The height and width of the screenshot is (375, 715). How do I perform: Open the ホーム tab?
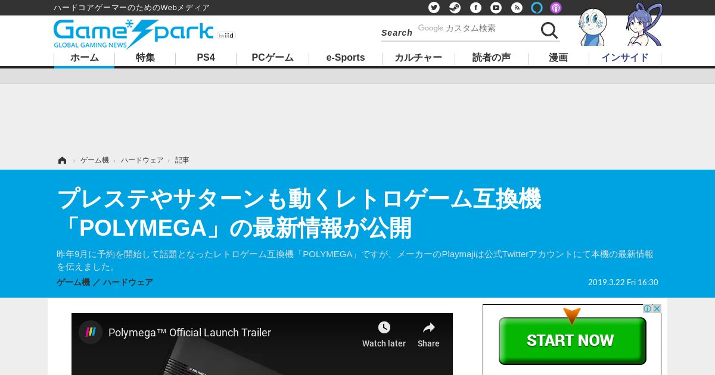click(85, 58)
